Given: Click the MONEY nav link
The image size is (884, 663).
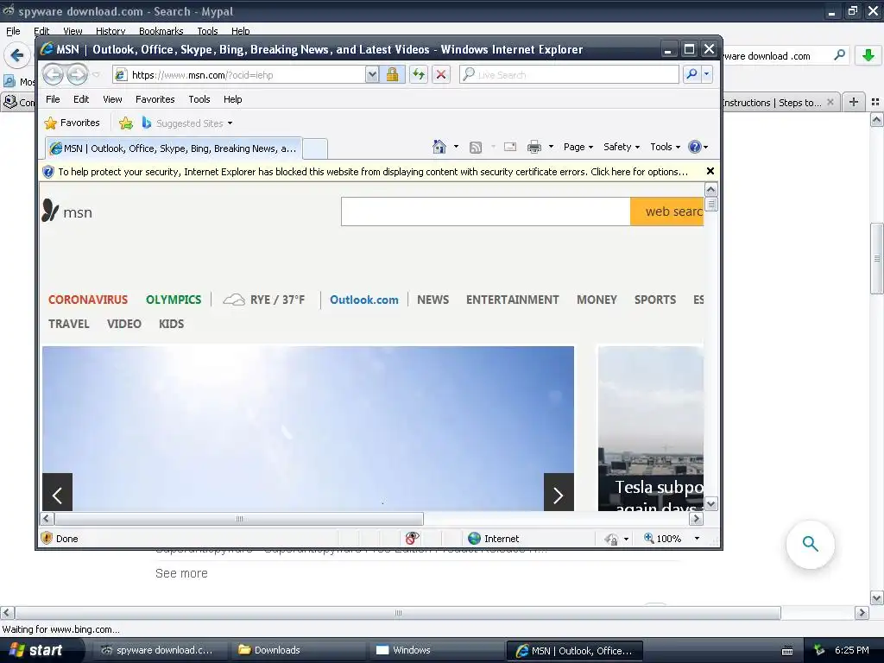Looking at the screenshot, I should pos(597,300).
